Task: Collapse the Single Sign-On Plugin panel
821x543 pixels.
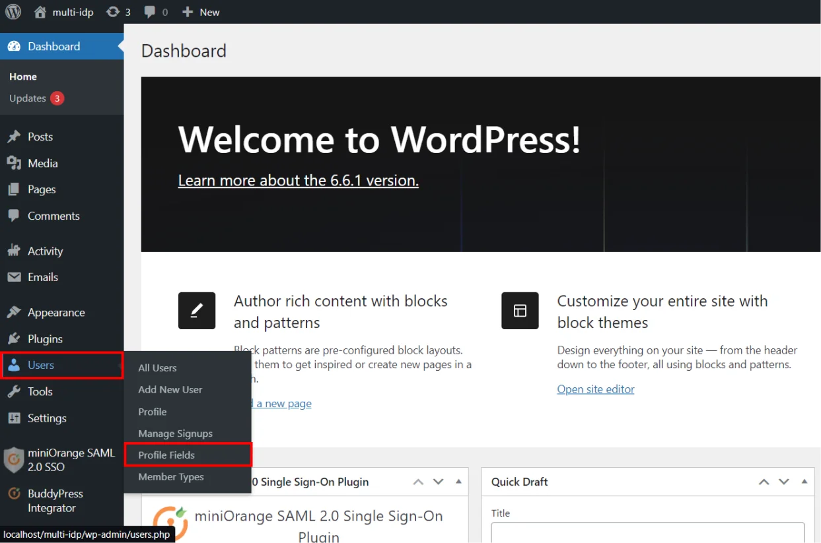Action: coord(458,482)
